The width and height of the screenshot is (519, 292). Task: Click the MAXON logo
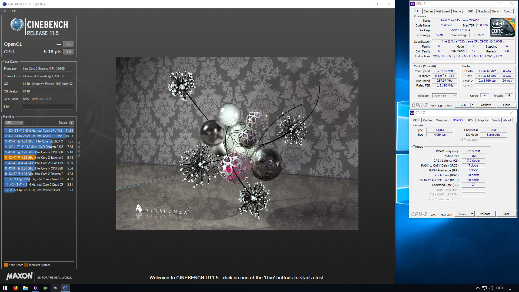[19, 276]
